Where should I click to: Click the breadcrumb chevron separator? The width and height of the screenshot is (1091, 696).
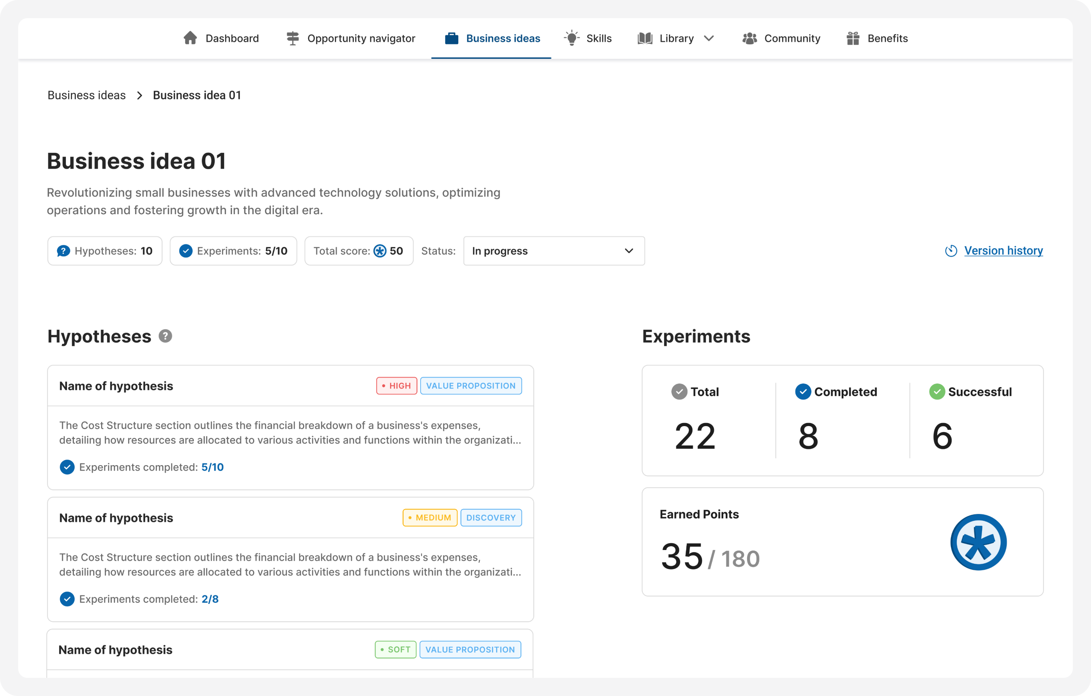click(x=139, y=95)
